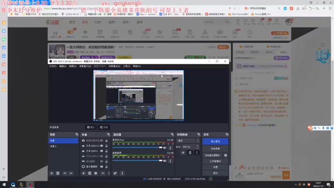Delete selected scene with trash icon
Image resolution: width=334 pixels, height=188 pixels.
[x=58, y=173]
